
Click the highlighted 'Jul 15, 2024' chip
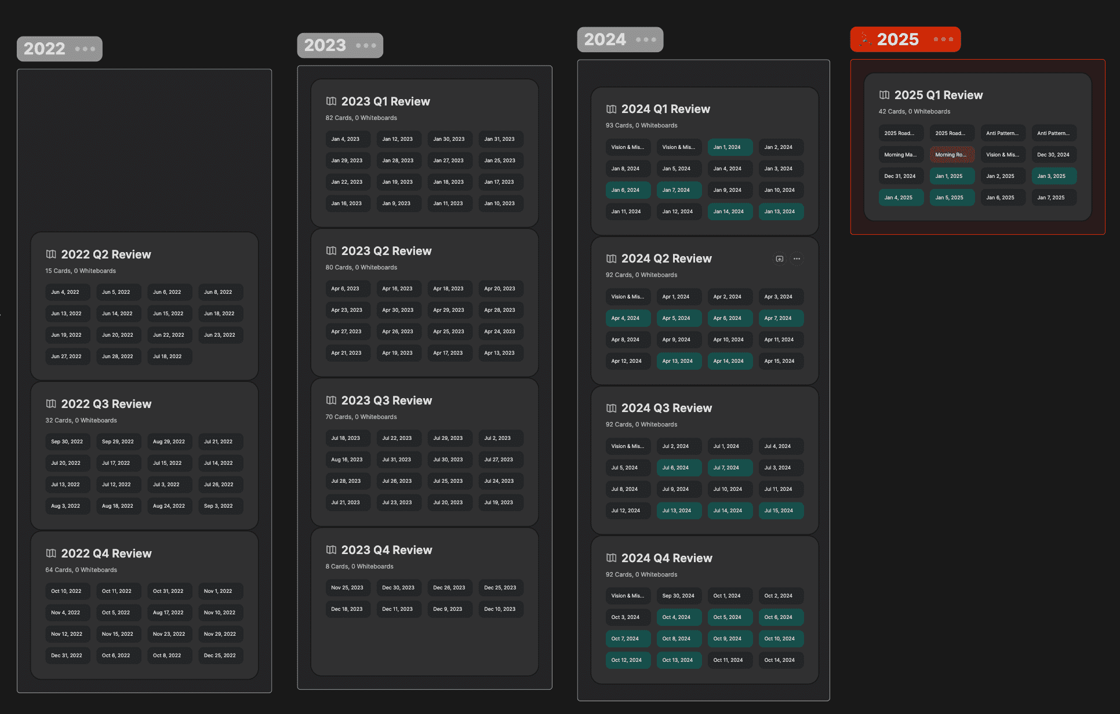(x=781, y=511)
